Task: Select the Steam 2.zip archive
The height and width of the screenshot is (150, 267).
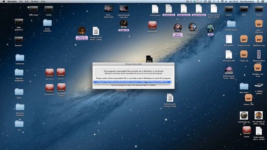Action: (x=249, y=98)
